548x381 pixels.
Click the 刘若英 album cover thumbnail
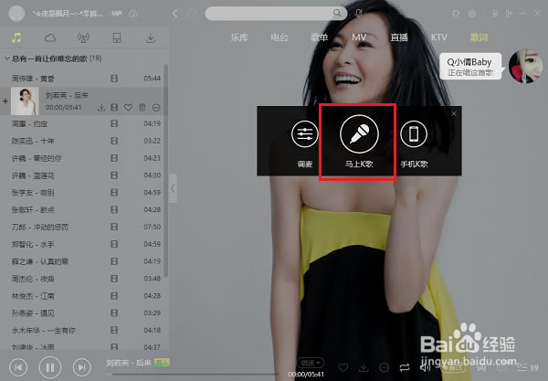pyautogui.click(x=25, y=101)
